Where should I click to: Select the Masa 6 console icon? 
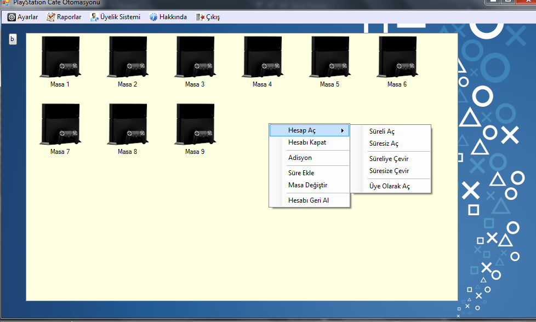pos(397,57)
